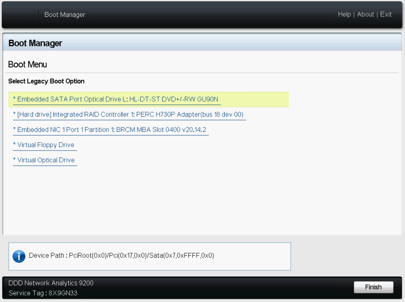Select Embedded SATA Port Optical Drive boot option

tap(117, 99)
